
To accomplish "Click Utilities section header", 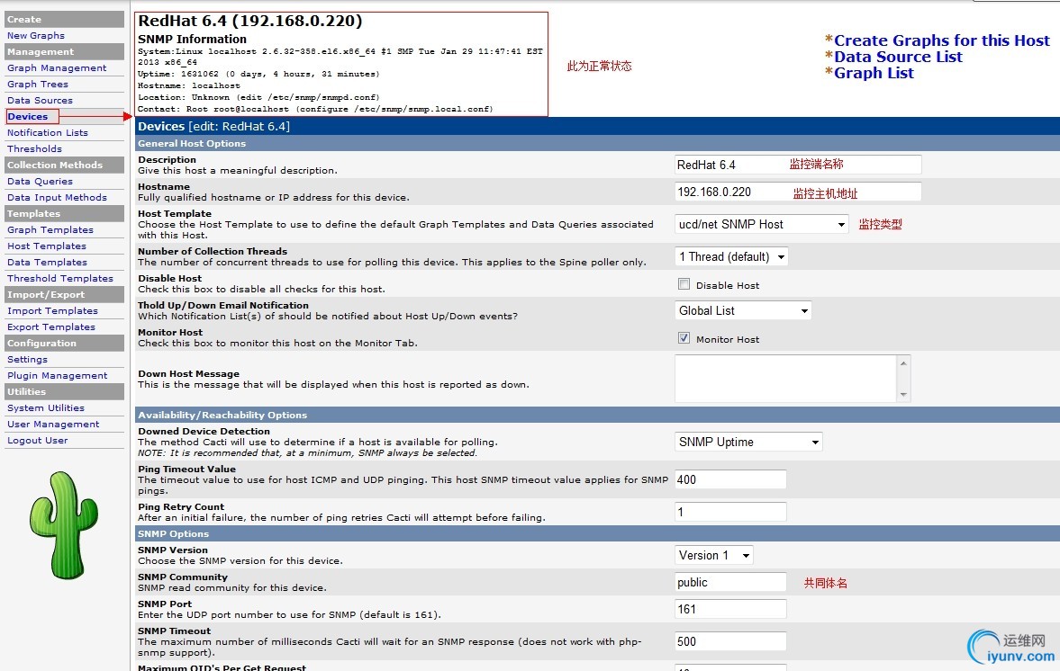I will [x=64, y=391].
